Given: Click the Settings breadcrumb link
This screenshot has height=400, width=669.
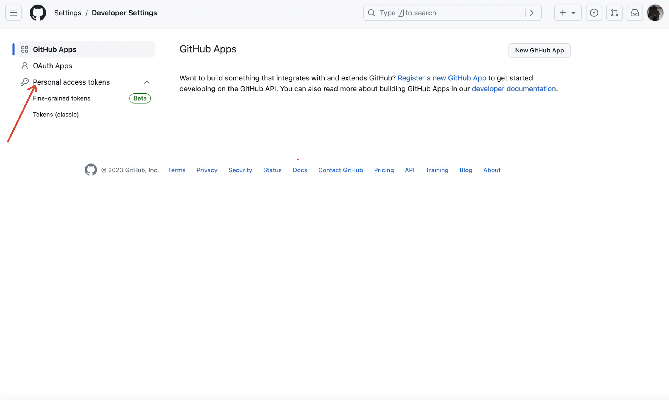Looking at the screenshot, I should pos(68,13).
